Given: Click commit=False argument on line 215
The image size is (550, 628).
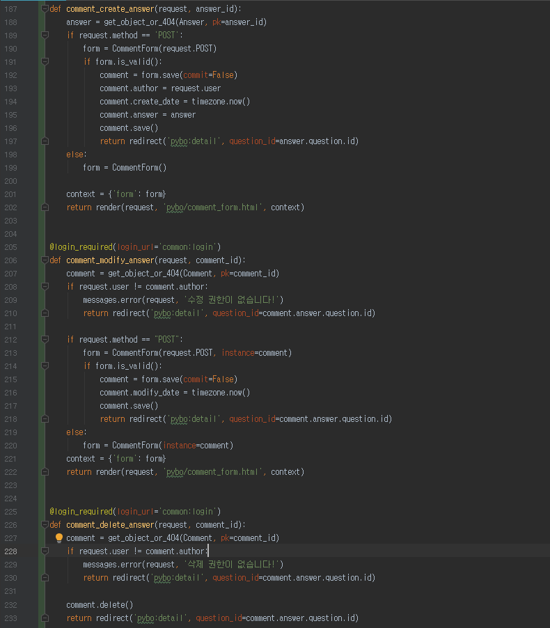Looking at the screenshot, I should 209,379.
